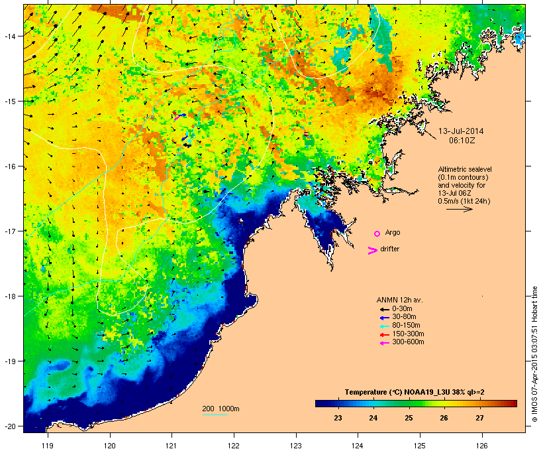Click the blue 30-80m arrow legend icon
The width and height of the screenshot is (543, 451).
pos(384,318)
